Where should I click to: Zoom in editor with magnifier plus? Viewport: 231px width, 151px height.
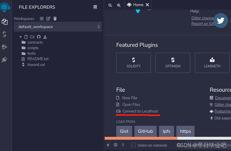coord(119,5)
